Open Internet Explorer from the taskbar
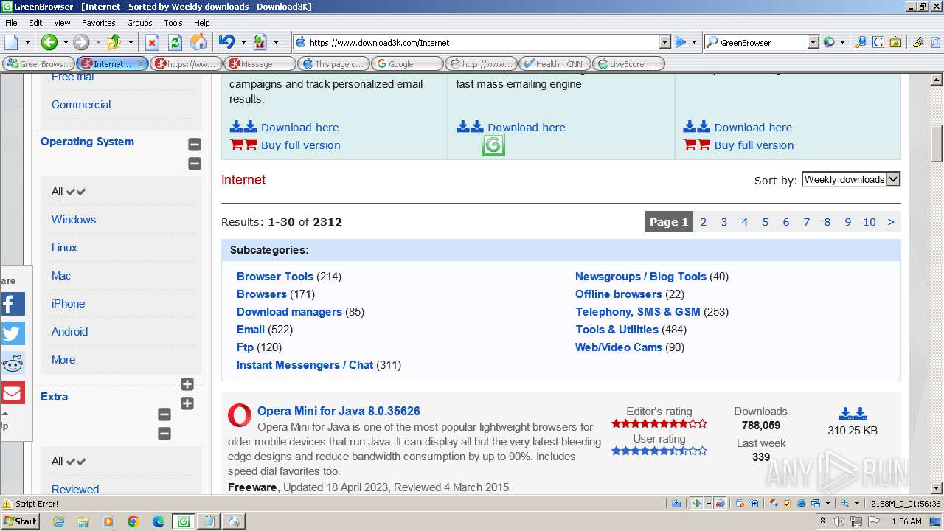Image resolution: width=944 pixels, height=531 pixels. pos(58,521)
